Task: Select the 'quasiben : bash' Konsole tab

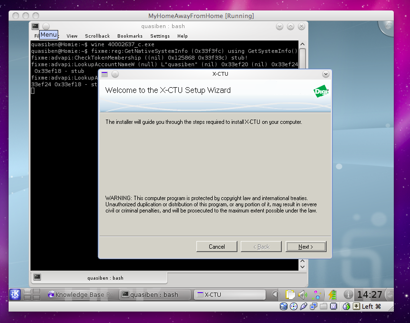Action: 99,278
